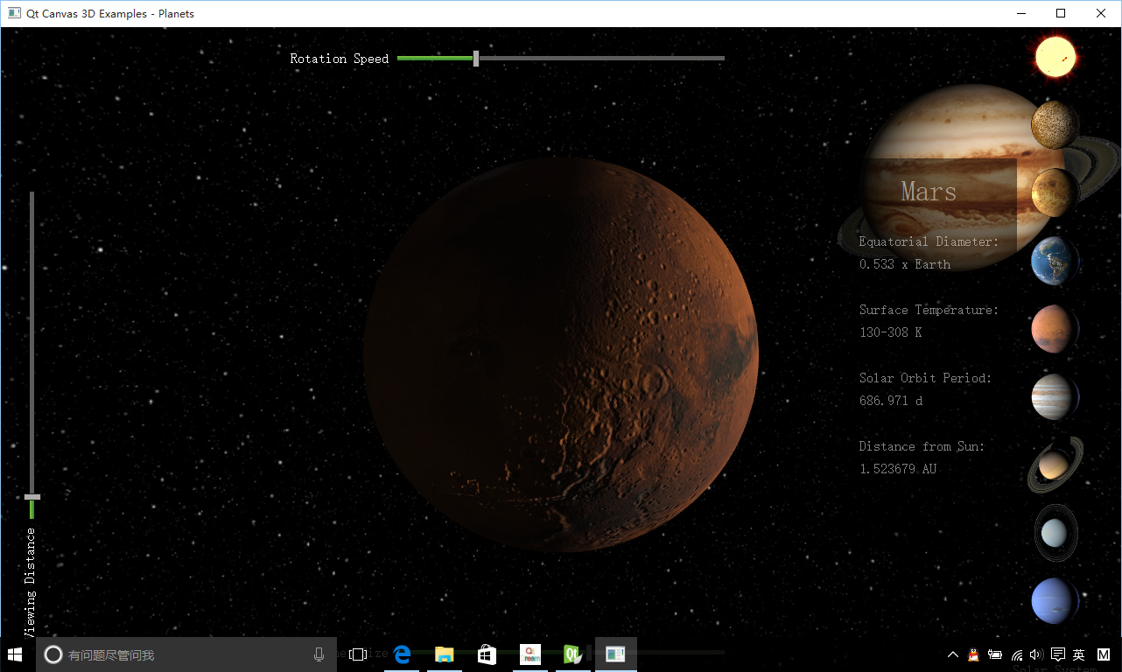Select the Mercury planet icon
Screen dimensions: 1122x672
pyautogui.click(x=1055, y=125)
